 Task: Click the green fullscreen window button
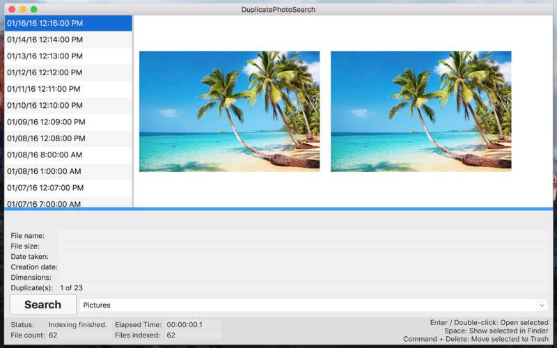(33, 10)
